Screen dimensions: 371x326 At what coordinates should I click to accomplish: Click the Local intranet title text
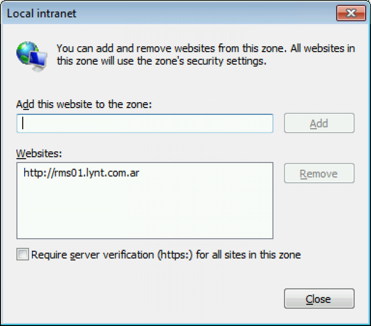pyautogui.click(x=42, y=13)
